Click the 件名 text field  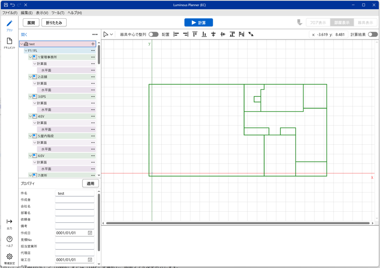[75, 194]
